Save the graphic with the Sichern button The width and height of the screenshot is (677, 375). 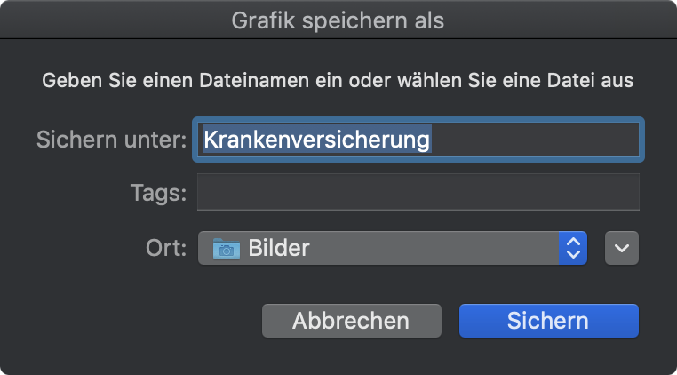click(548, 321)
